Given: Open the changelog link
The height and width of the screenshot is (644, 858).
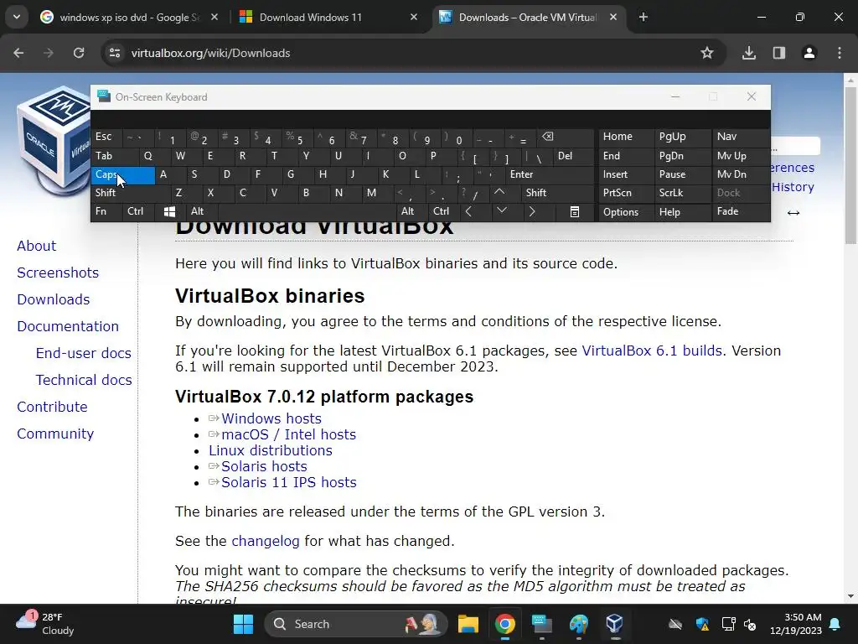Looking at the screenshot, I should click(x=266, y=541).
